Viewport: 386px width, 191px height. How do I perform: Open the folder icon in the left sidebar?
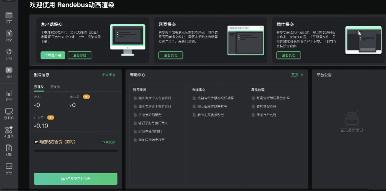9,15
